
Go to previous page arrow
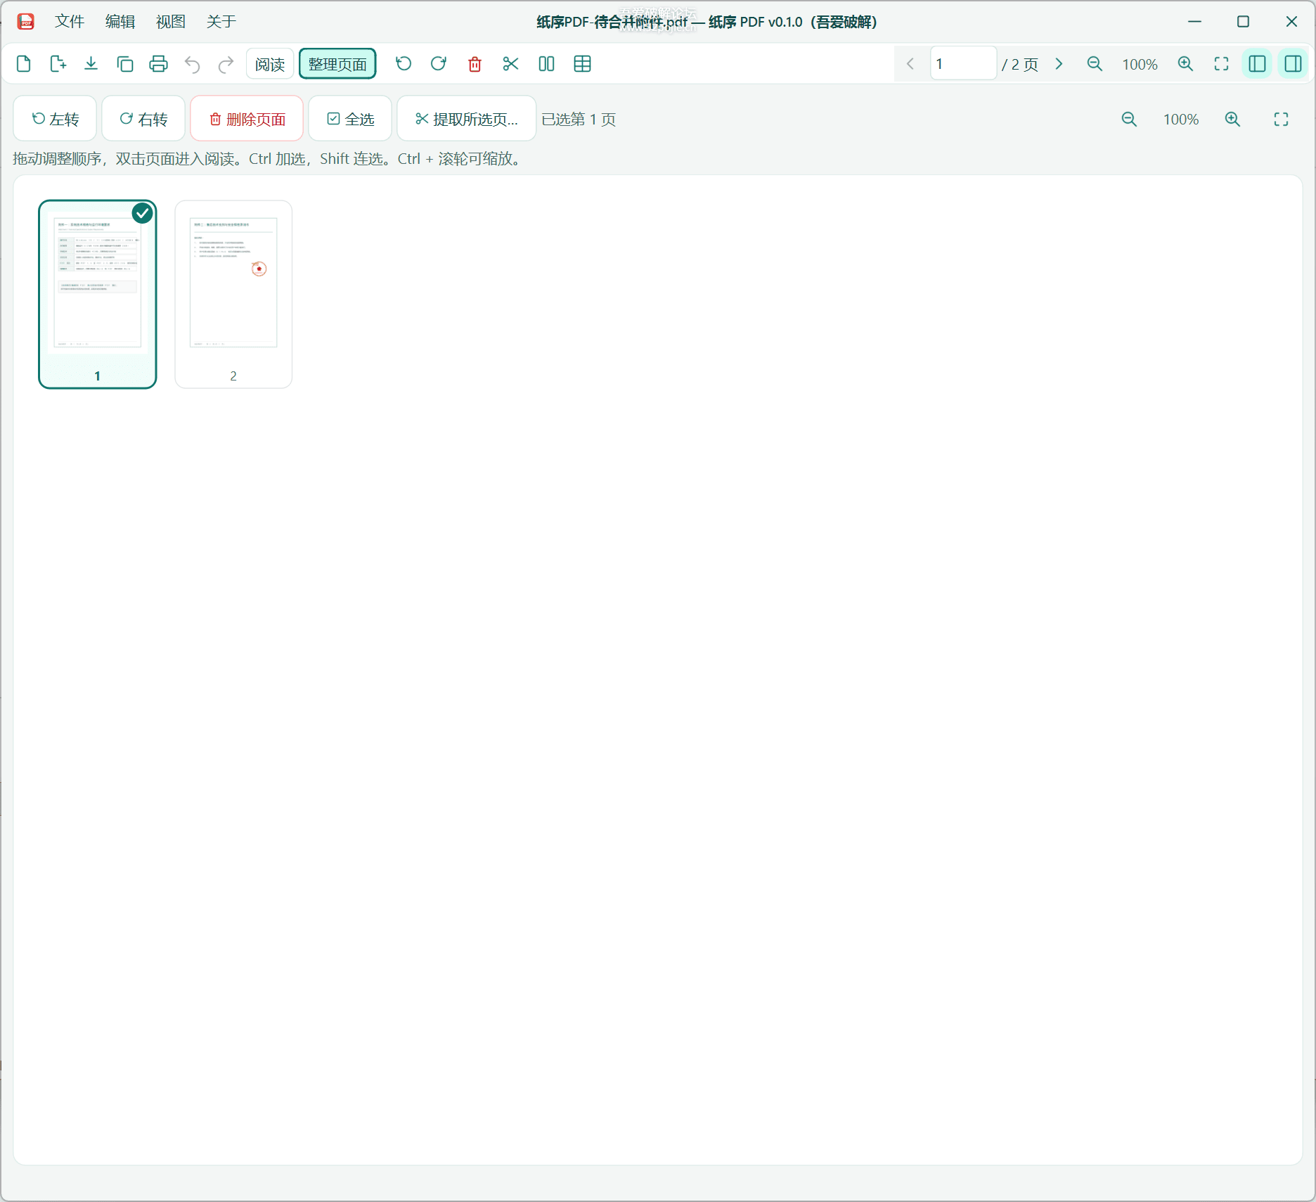click(910, 64)
